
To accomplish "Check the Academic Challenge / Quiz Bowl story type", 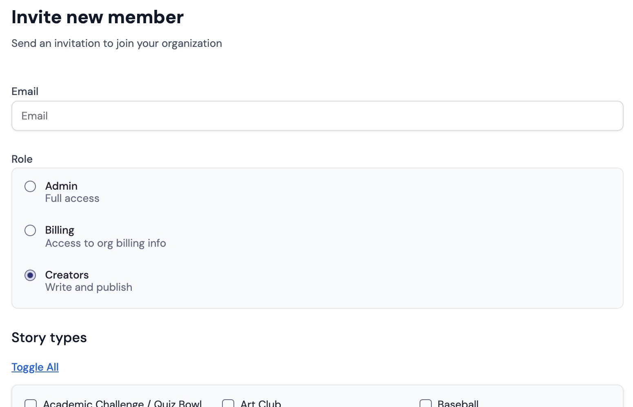I will 30,404.
